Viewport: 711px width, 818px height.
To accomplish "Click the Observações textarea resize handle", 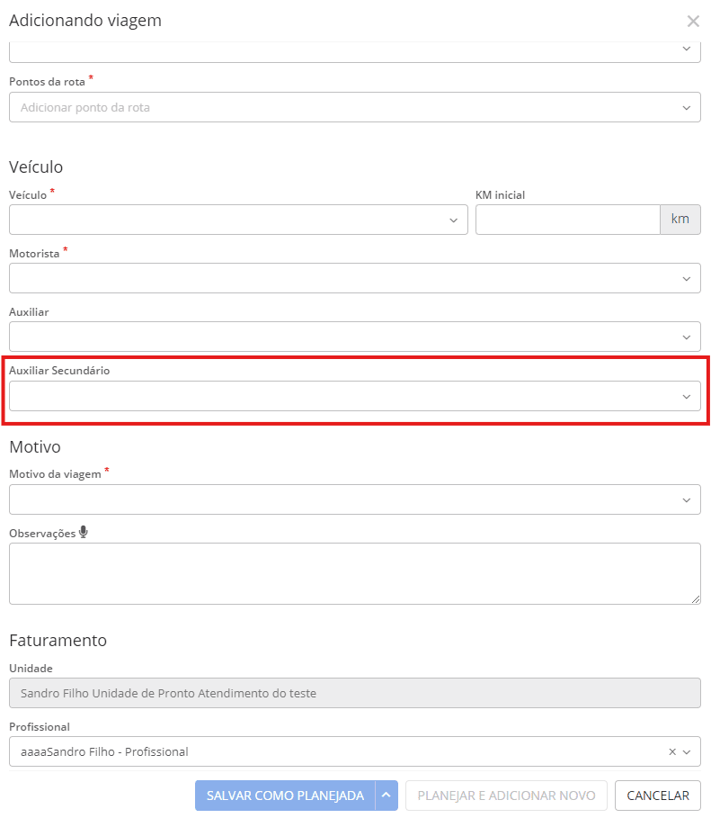I will [696, 599].
